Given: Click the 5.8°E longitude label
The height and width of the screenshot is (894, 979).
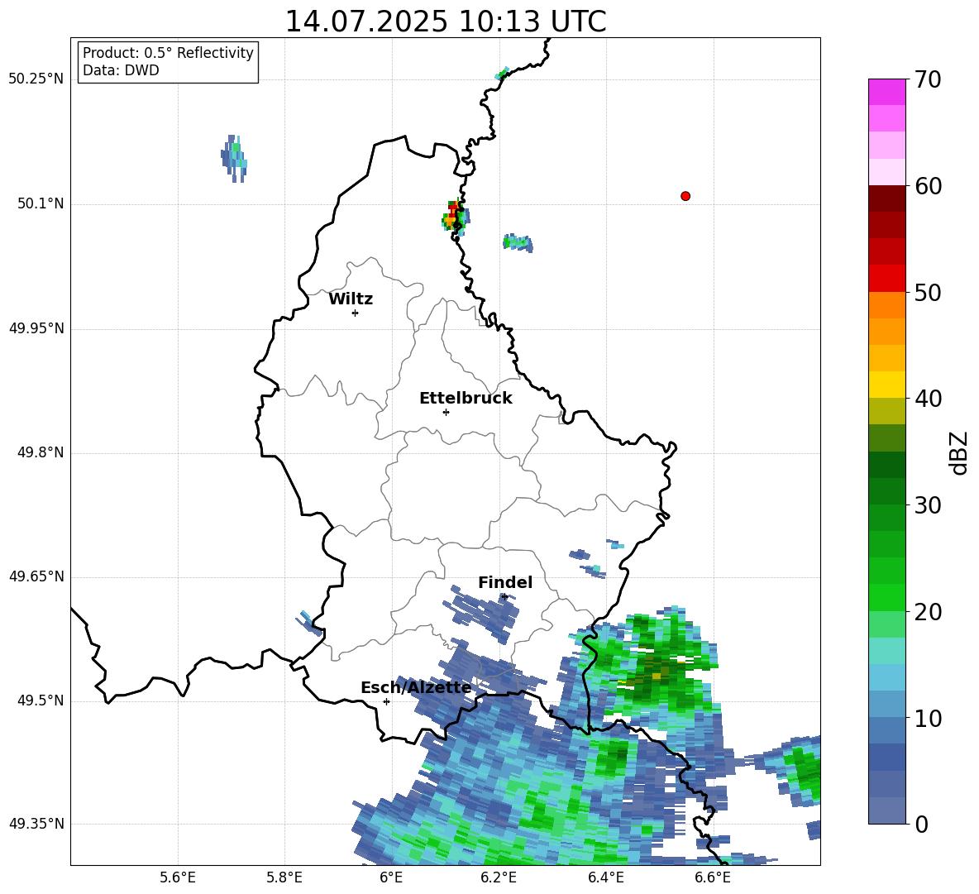Looking at the screenshot, I should (x=284, y=877).
